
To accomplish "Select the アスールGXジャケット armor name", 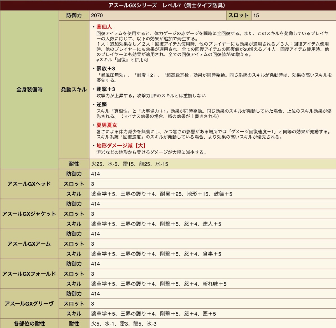I will [x=29, y=214].
